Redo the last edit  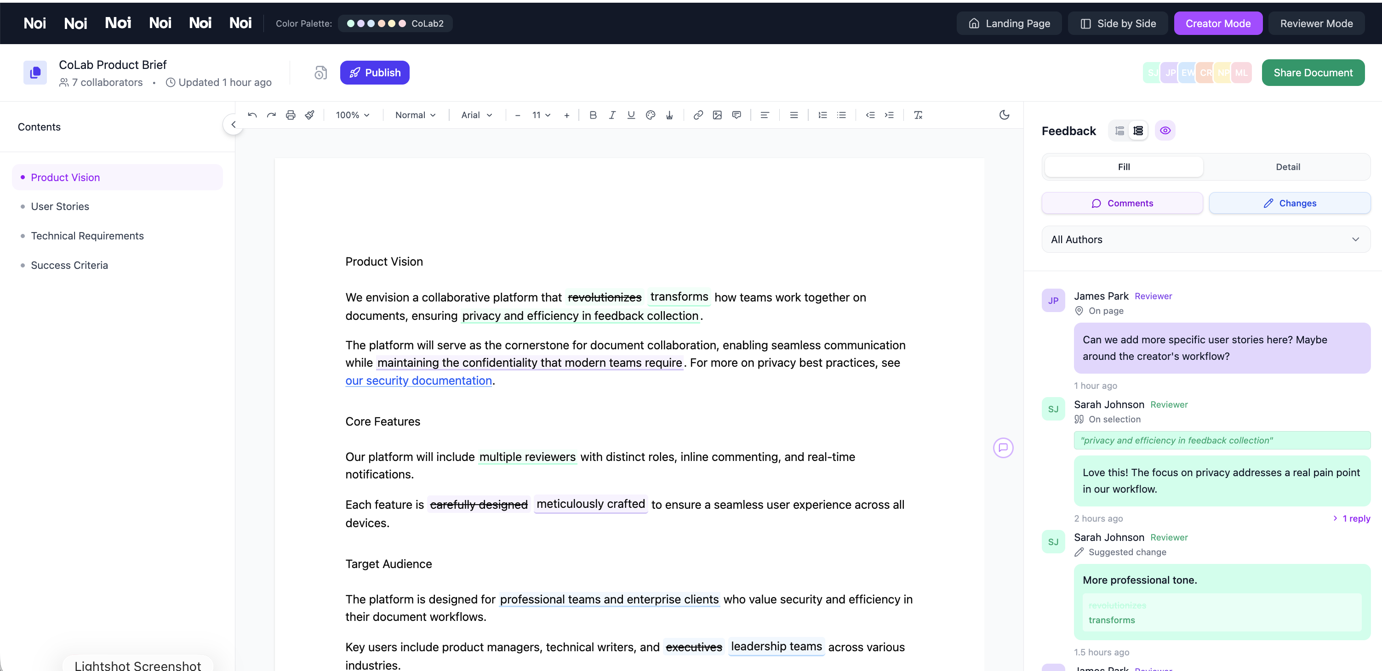pos(271,115)
